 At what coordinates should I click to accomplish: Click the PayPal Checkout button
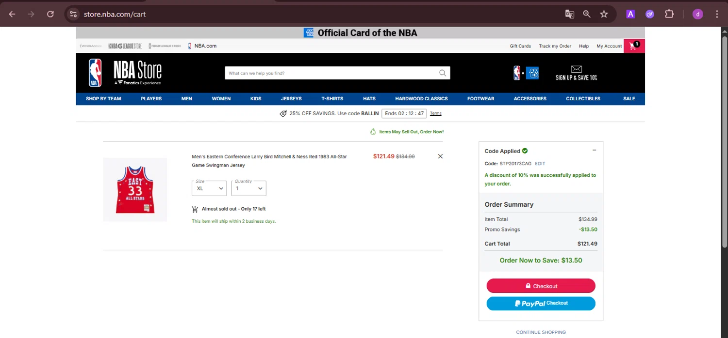coord(541,303)
